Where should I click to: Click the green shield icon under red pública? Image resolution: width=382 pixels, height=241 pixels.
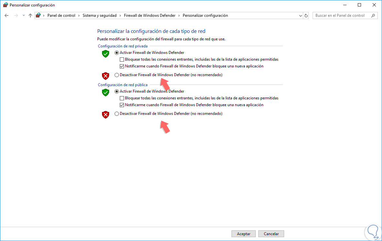tap(106, 93)
